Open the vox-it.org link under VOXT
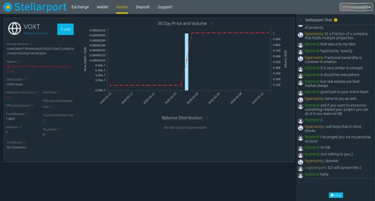Screen dimensions: 375x201 tap(35, 33)
